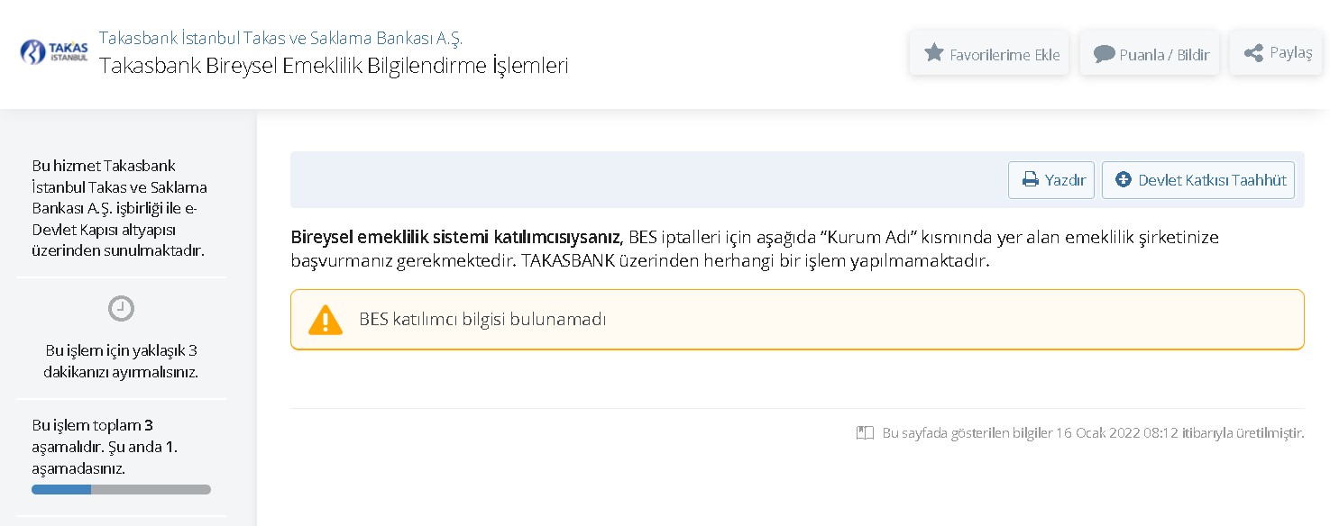The image size is (1330, 526).
Task: Click the 3-minute time estimate text
Action: [x=121, y=361]
